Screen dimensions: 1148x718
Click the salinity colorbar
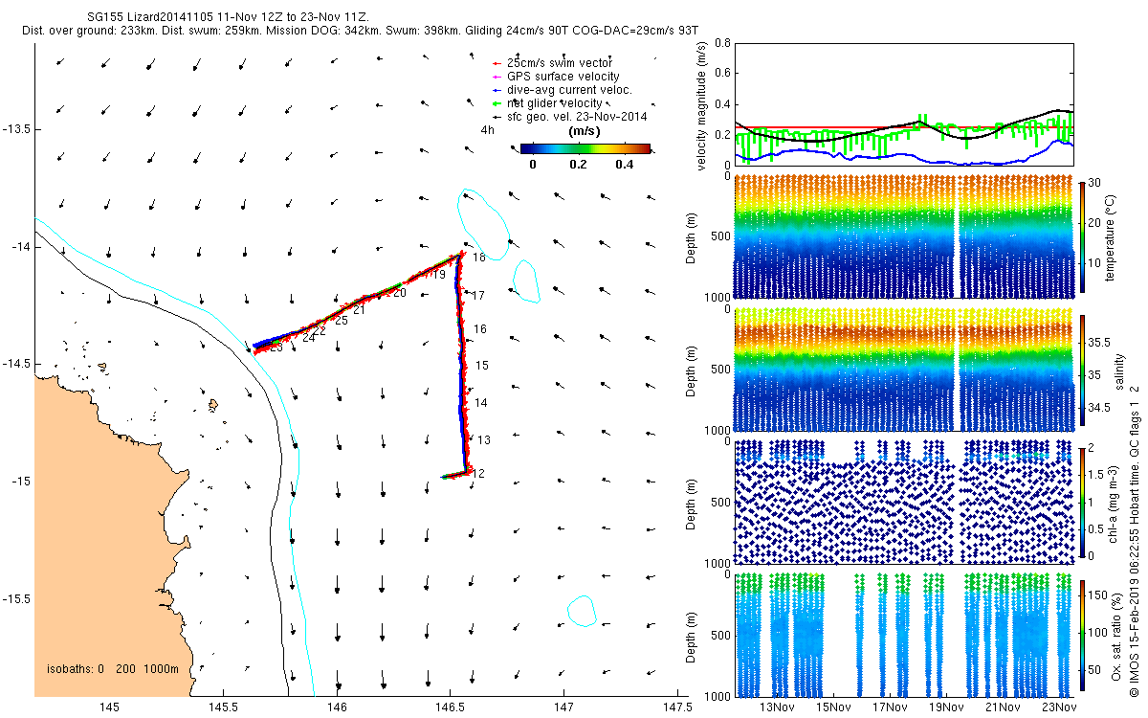1082,370
